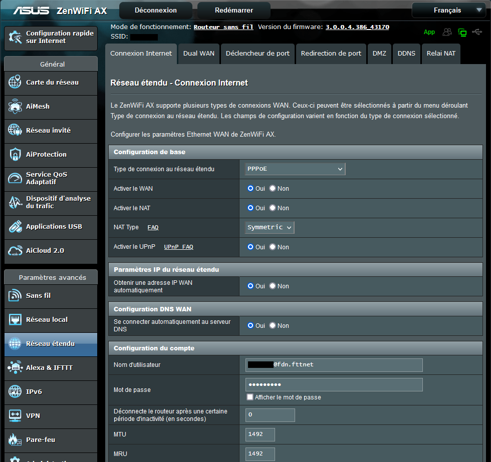491x462 pixels.
Task: Open the NAT Type Symmetric dropdown
Action: point(270,227)
